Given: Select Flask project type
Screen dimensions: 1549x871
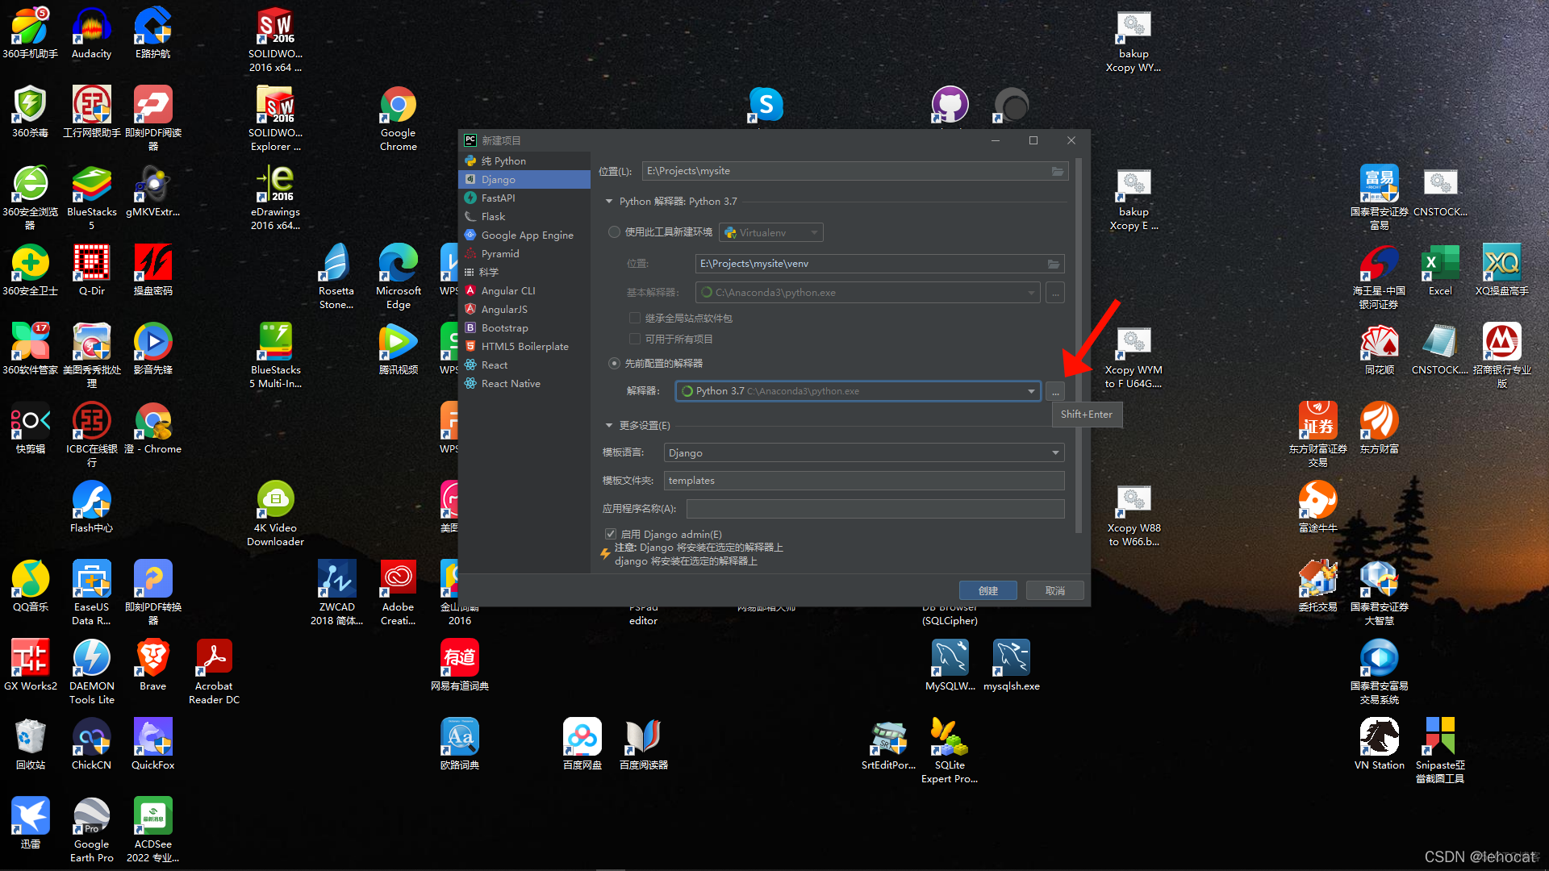Looking at the screenshot, I should coord(494,218).
